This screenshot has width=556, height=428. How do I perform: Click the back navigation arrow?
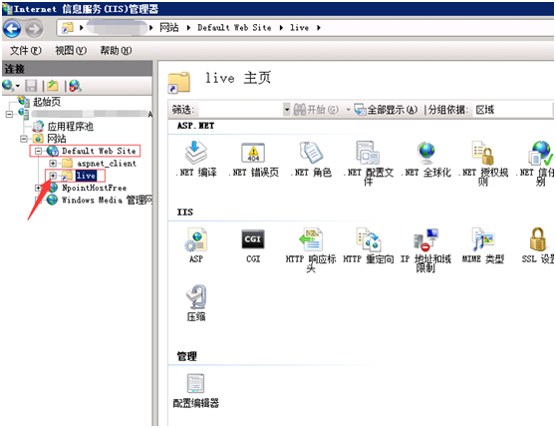[x=12, y=28]
